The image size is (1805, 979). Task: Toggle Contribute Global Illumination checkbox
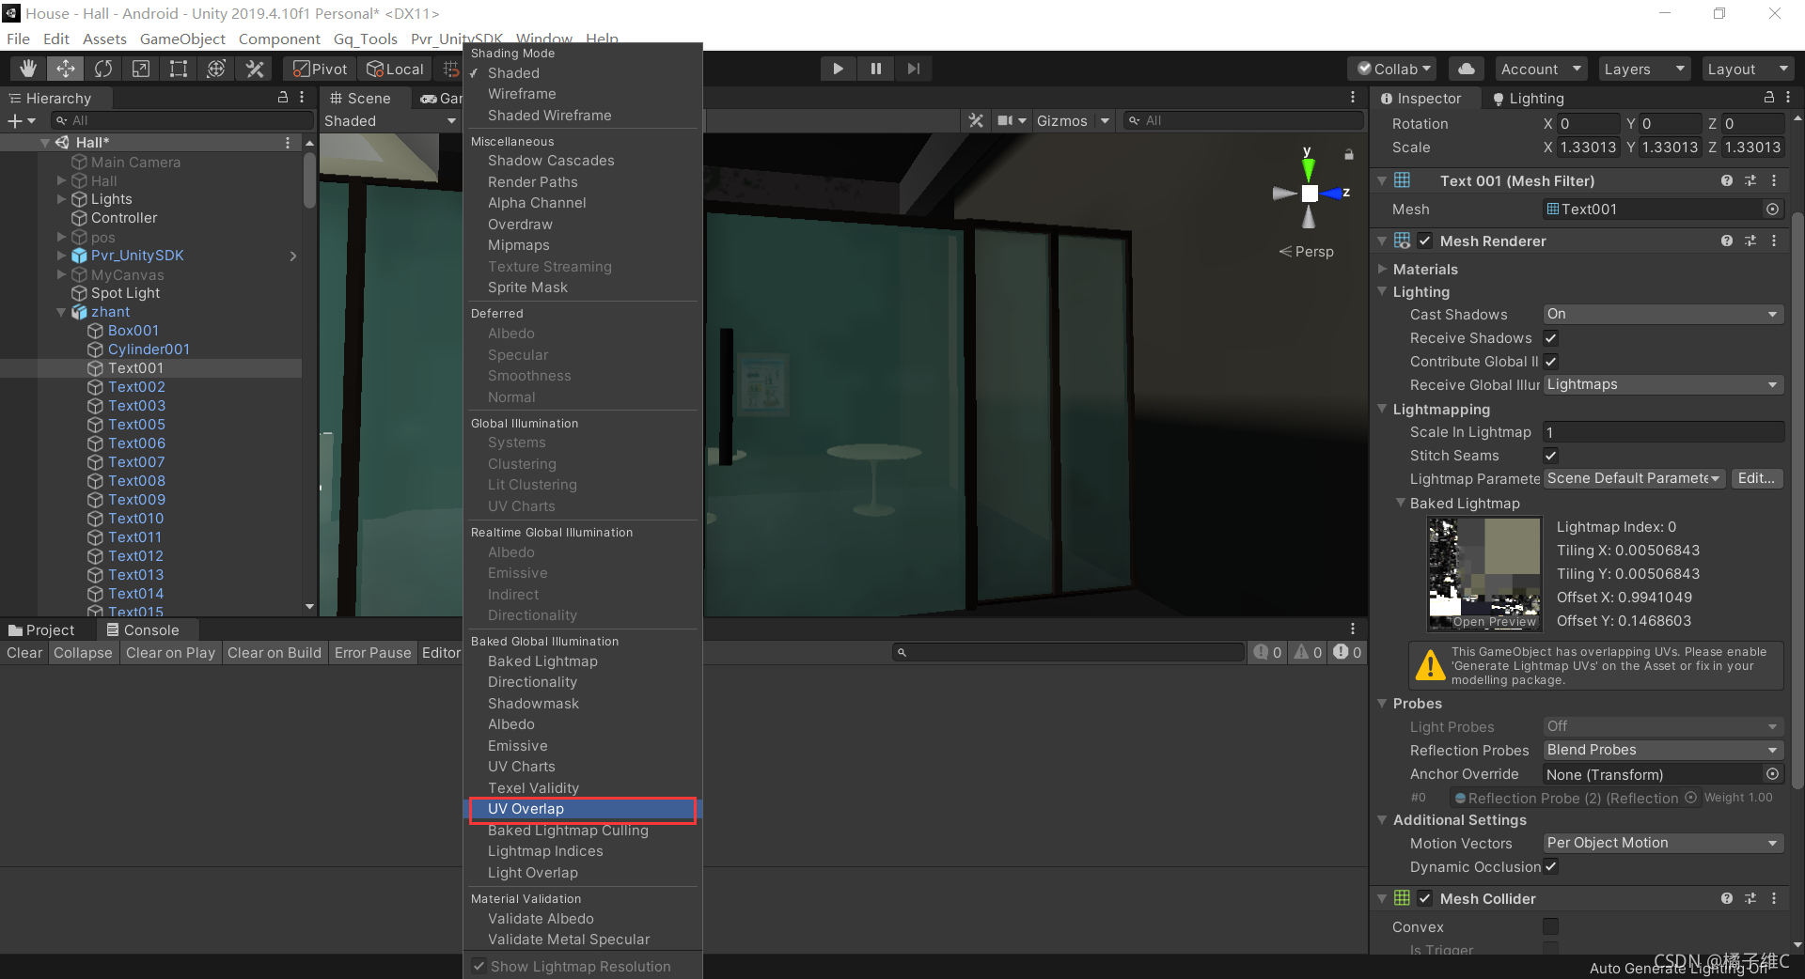(x=1551, y=362)
